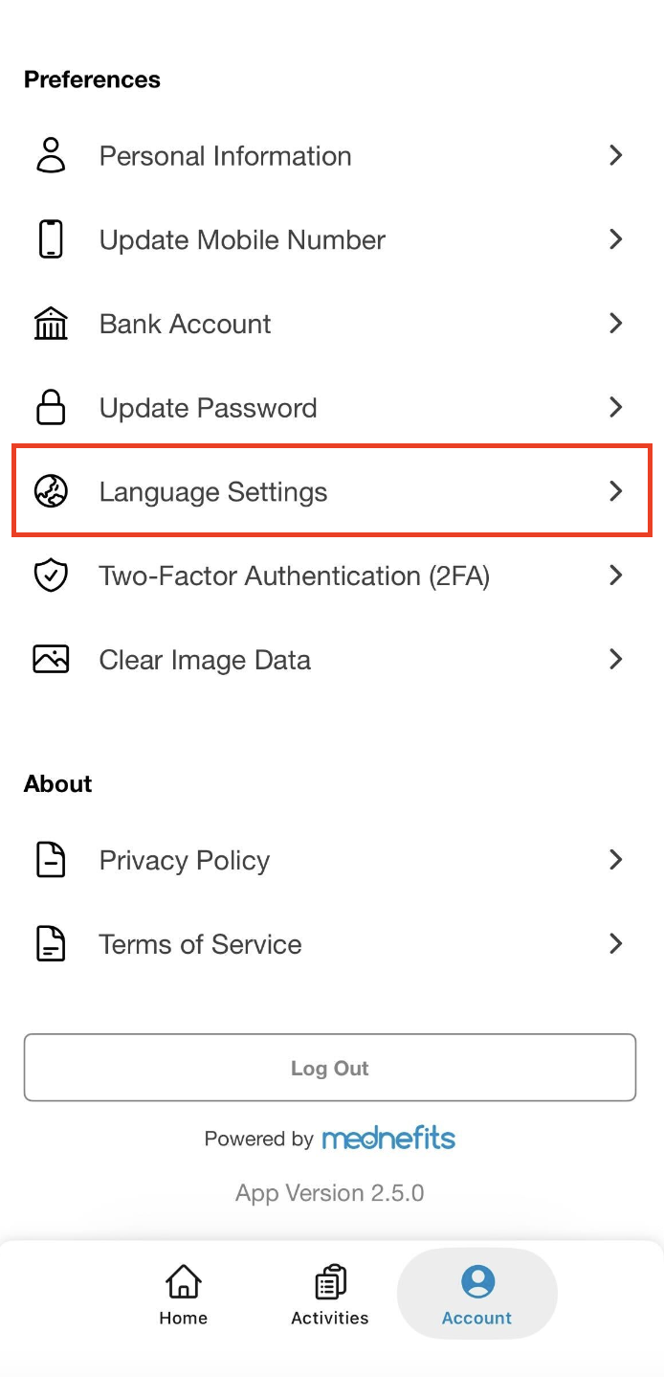Open the Update Mobile Number label

[x=242, y=239]
